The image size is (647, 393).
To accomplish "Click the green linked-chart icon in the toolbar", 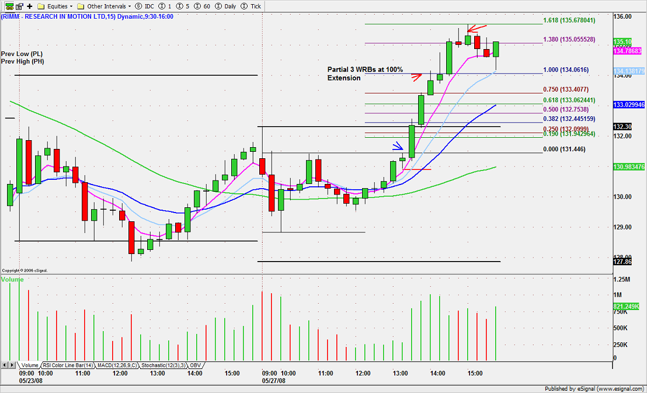I will (9, 6).
